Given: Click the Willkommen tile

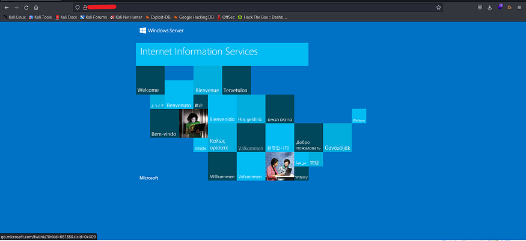Looking at the screenshot, I should coord(222,167).
